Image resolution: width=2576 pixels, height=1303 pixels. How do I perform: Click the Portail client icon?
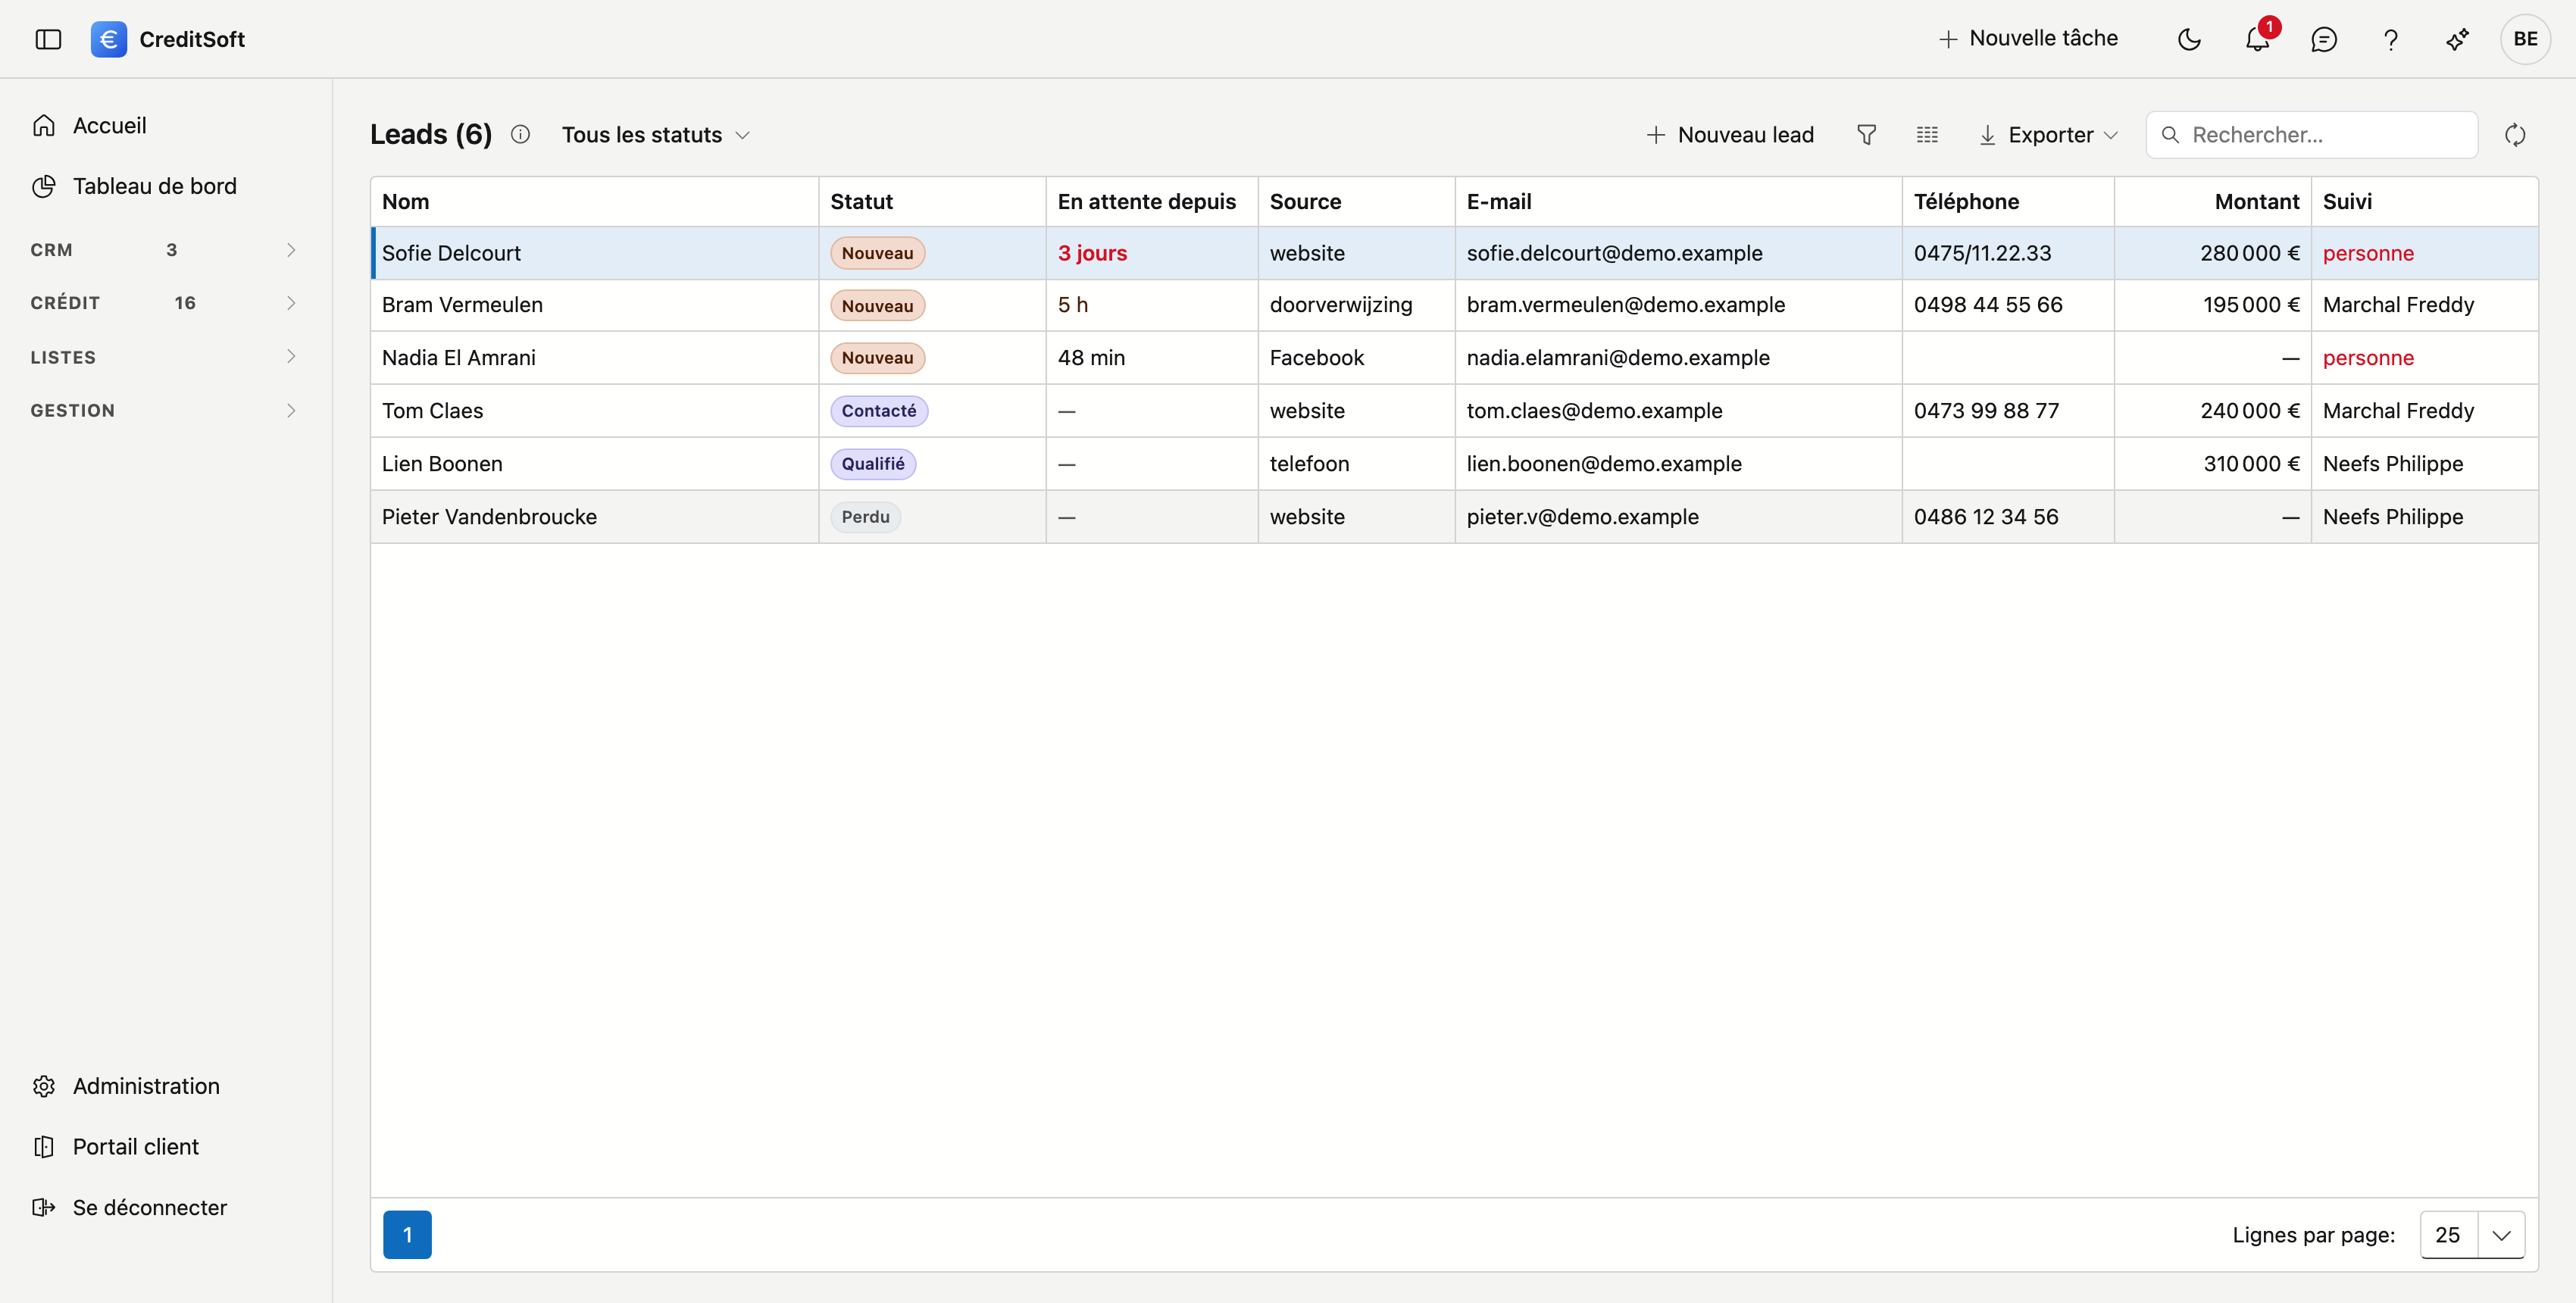pyautogui.click(x=44, y=1146)
